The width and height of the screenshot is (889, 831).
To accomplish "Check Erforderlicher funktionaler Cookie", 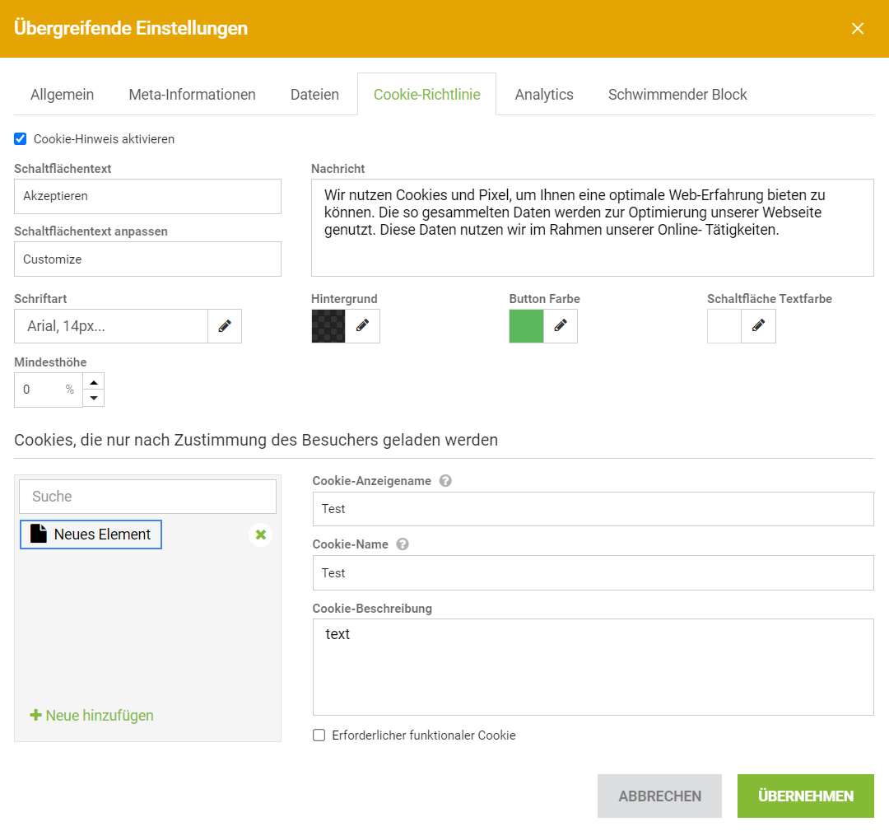I will pos(319,735).
